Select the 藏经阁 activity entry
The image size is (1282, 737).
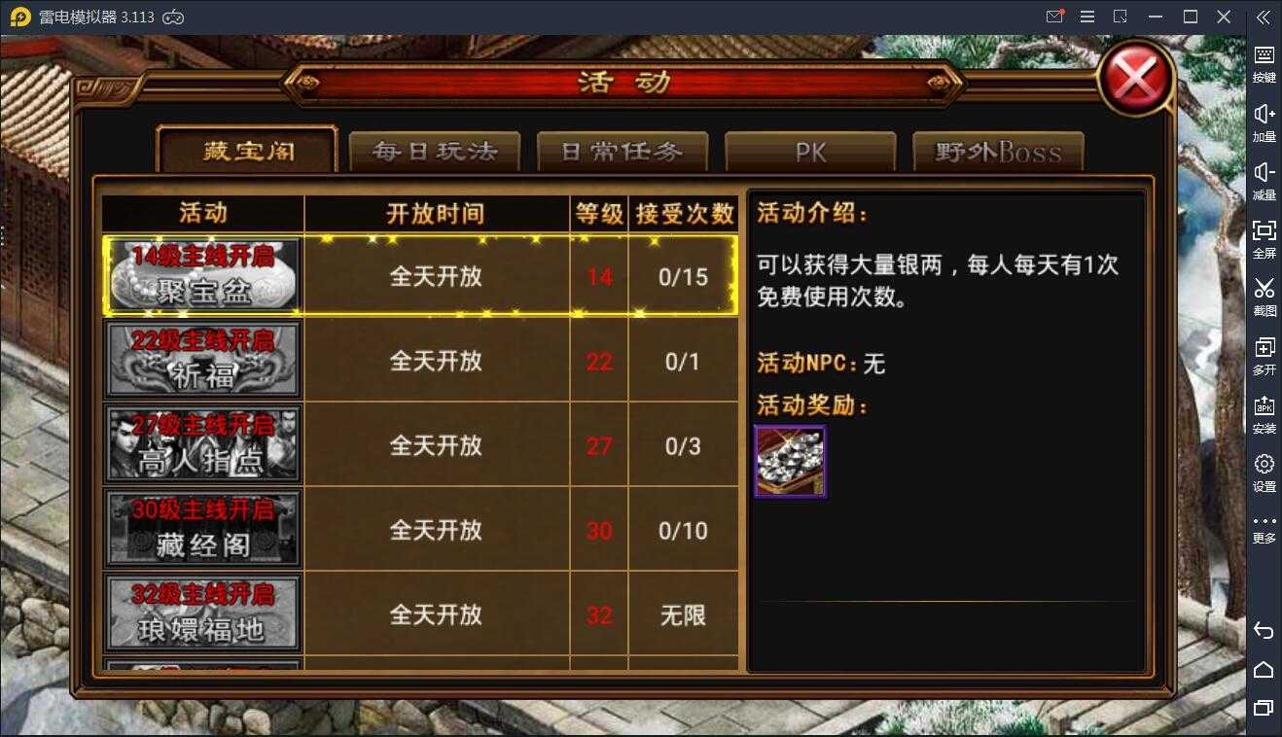click(x=420, y=530)
